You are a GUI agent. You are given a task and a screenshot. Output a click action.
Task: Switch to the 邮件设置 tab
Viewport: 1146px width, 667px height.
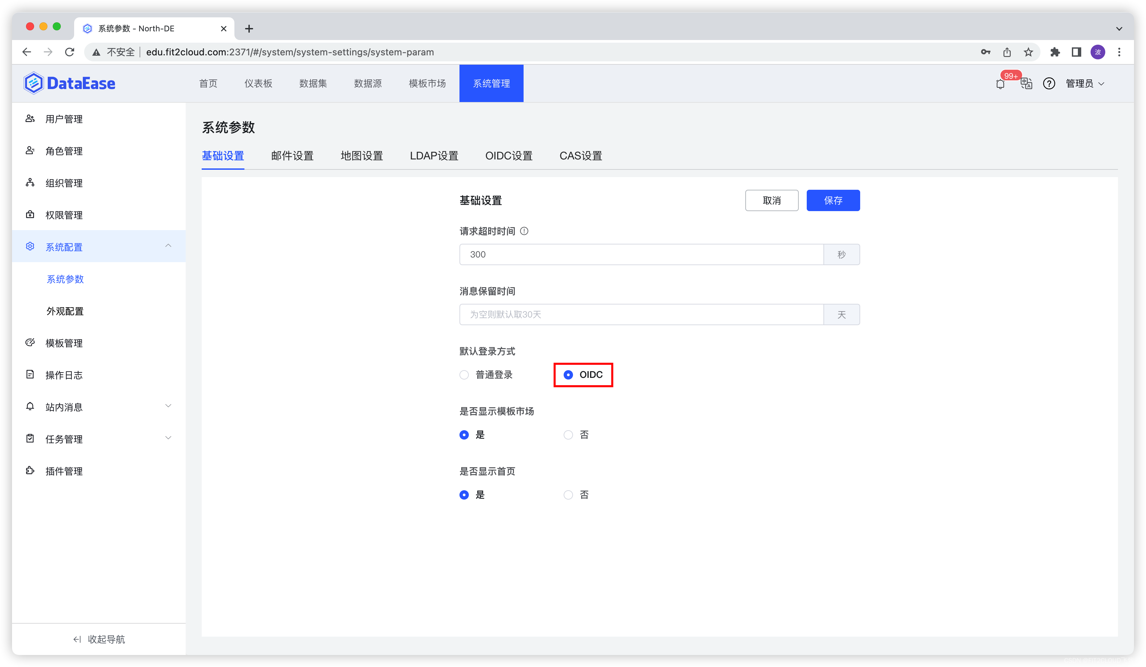[292, 156]
